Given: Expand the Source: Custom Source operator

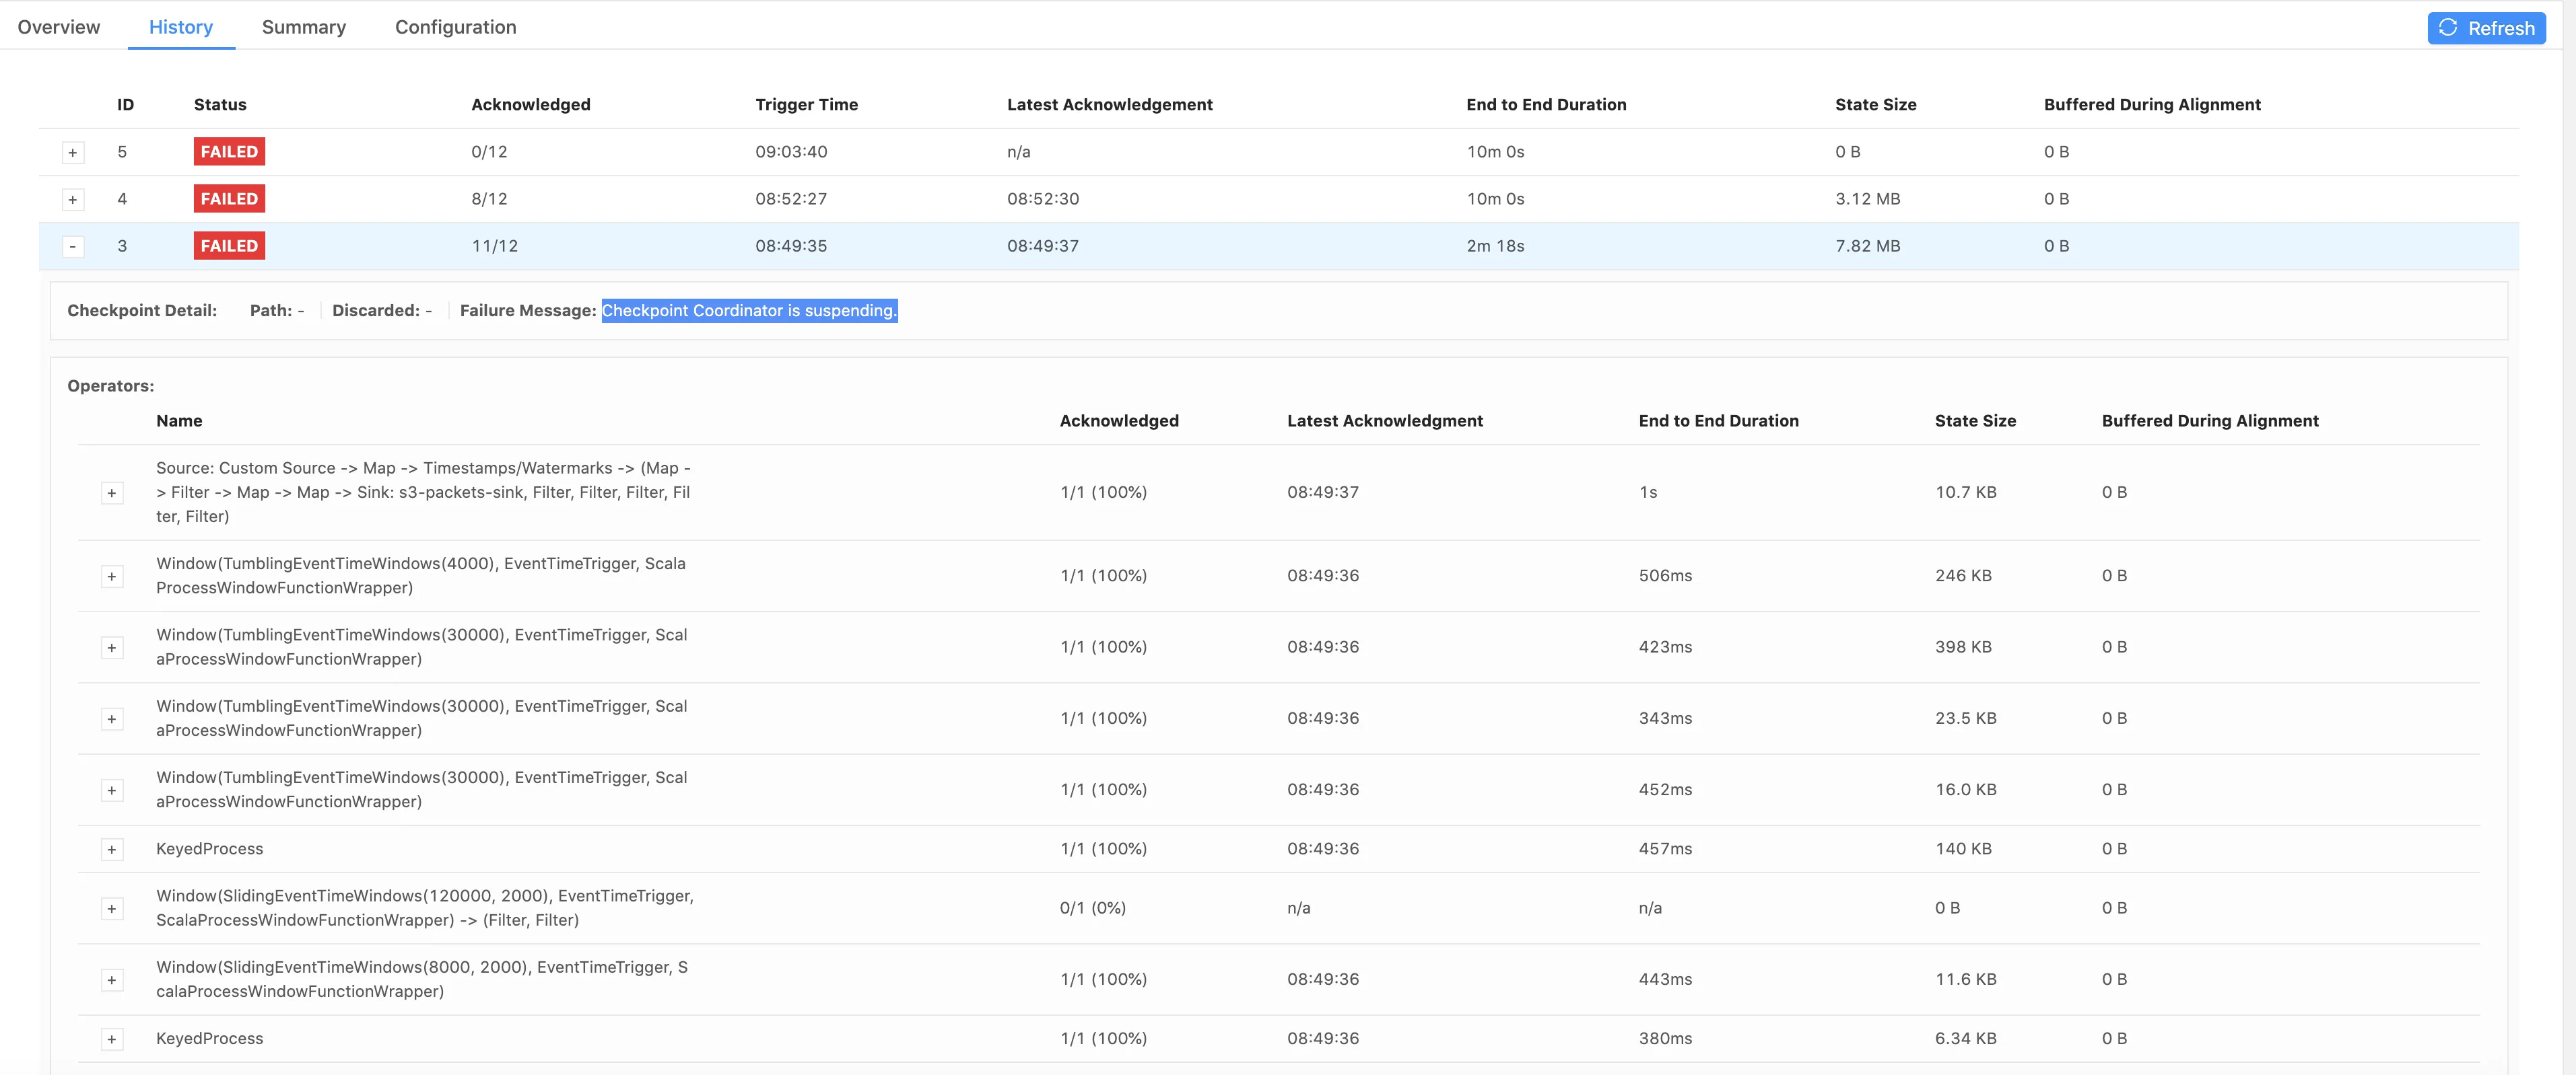Looking at the screenshot, I should click(111, 494).
